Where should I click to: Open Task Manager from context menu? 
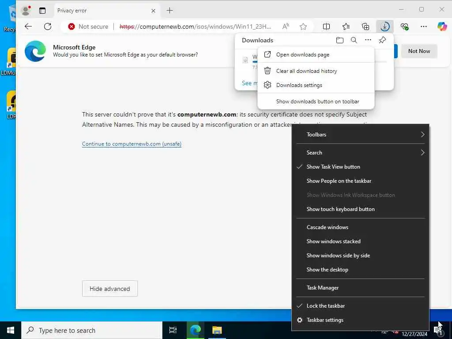coord(360,288)
